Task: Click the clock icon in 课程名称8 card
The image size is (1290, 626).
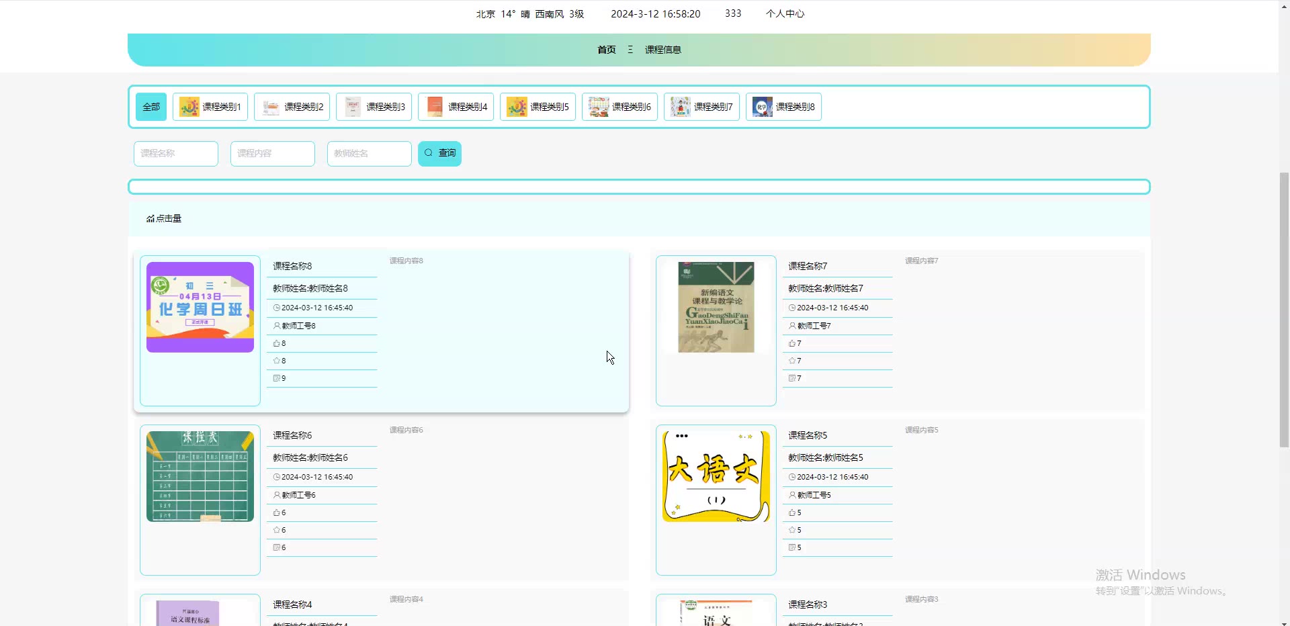Action: 277,308
